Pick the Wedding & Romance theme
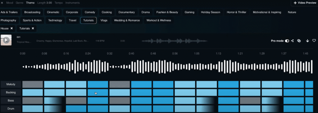Viewport: 318px width, 113px height. click(x=127, y=20)
